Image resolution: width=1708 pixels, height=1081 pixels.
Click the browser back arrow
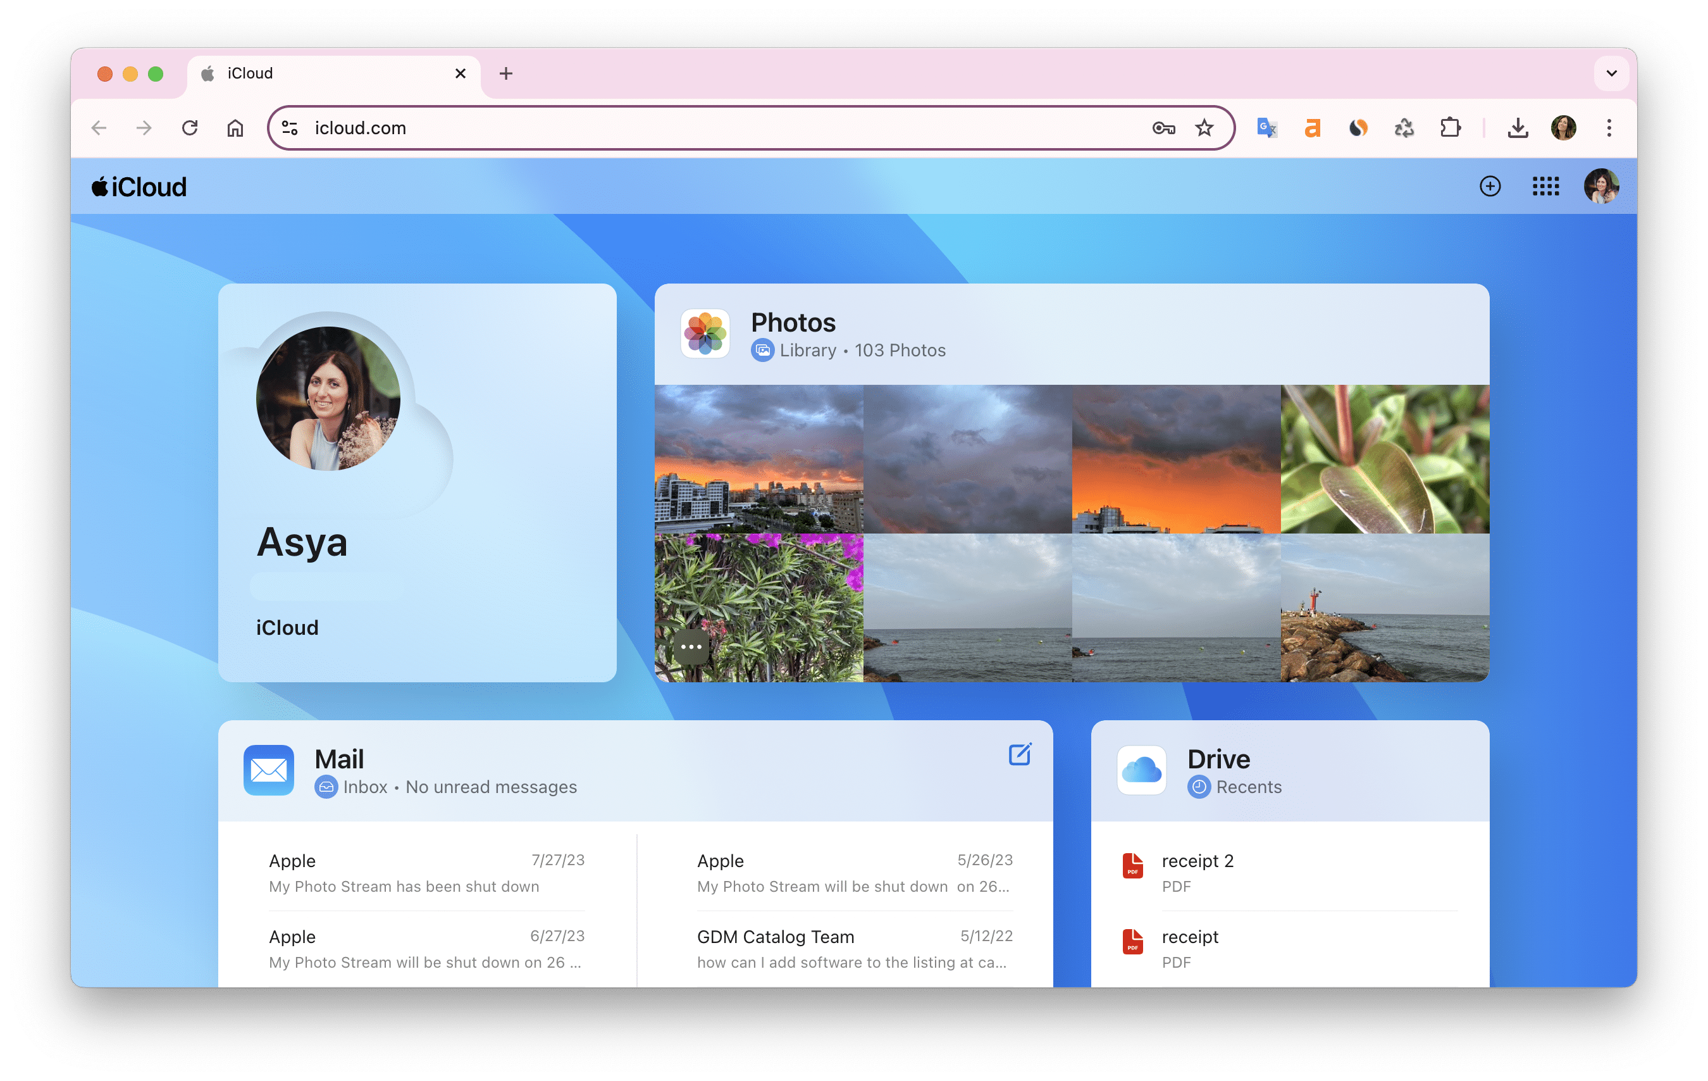99,128
